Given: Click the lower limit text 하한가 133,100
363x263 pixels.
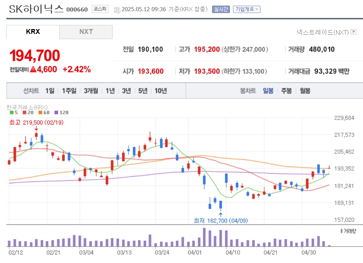Looking at the screenshot, I should tap(244, 71).
